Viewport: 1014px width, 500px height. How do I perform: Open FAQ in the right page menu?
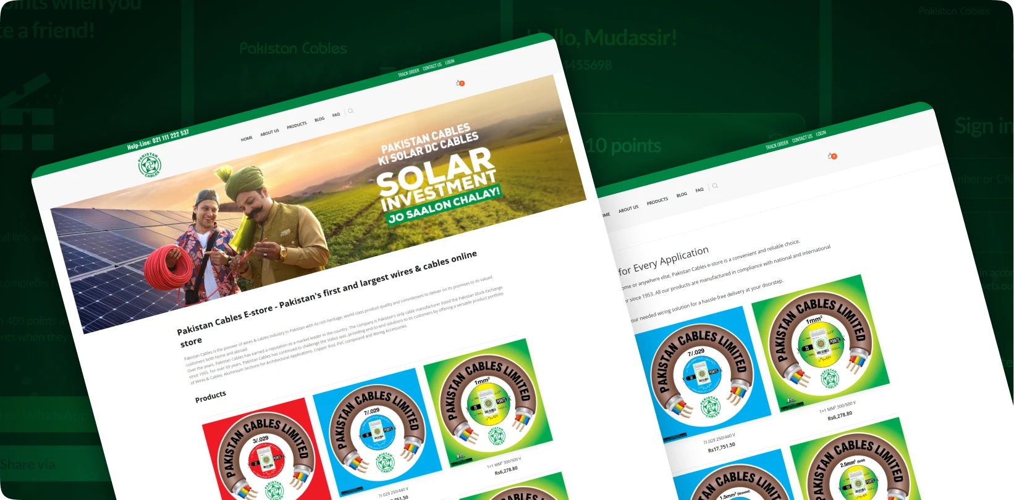point(699,190)
